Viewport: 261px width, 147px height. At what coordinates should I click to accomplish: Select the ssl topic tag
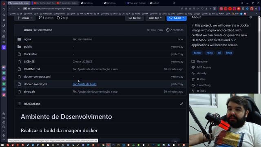pos(219,53)
